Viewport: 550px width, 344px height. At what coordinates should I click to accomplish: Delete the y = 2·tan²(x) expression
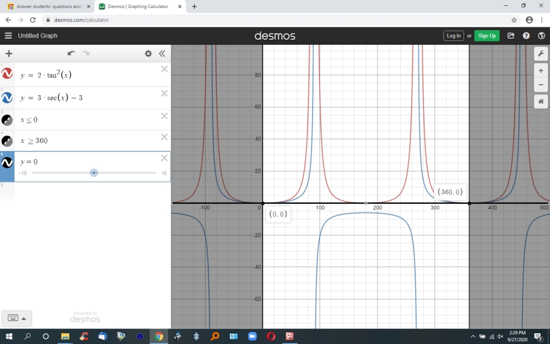pos(164,69)
